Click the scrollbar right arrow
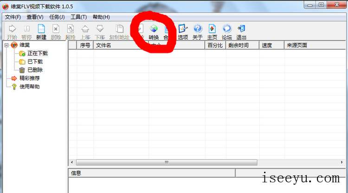Image resolution: width=348 pixels, height=193 pixels. coord(342,162)
